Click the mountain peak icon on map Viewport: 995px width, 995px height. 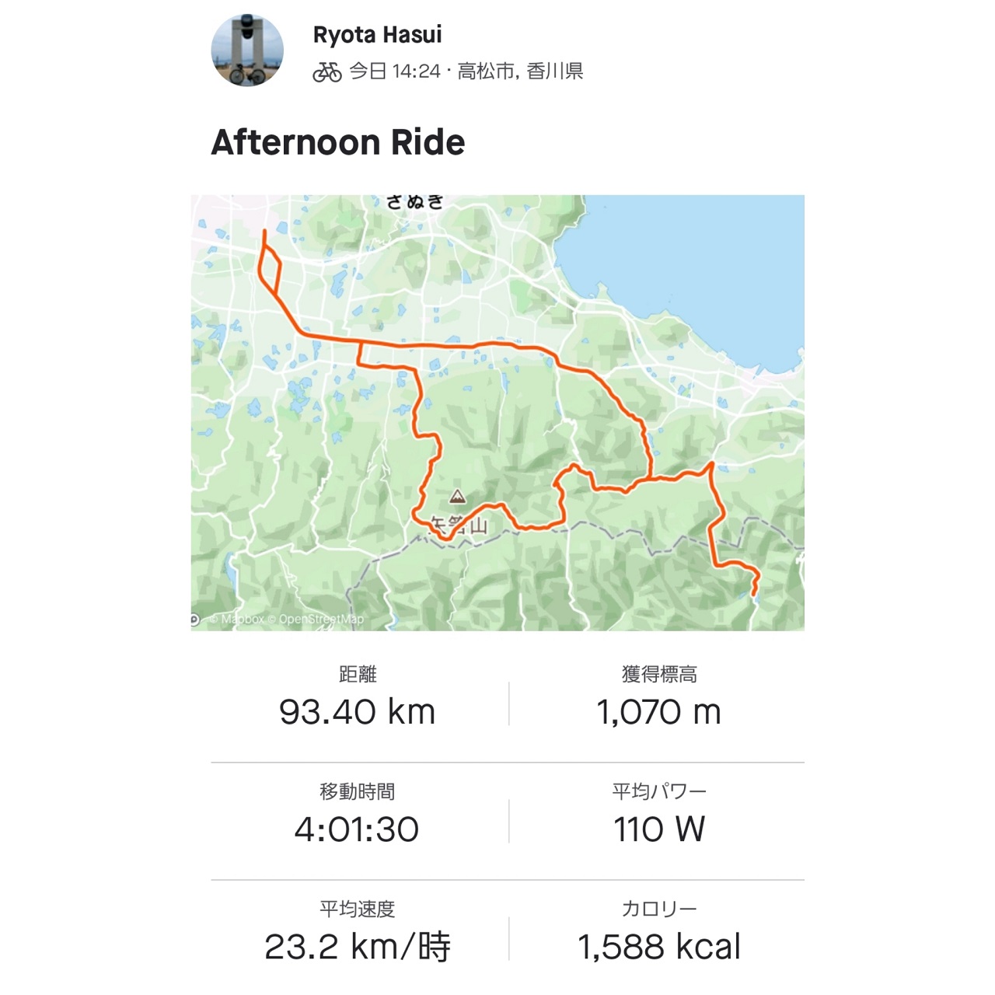coord(458,496)
